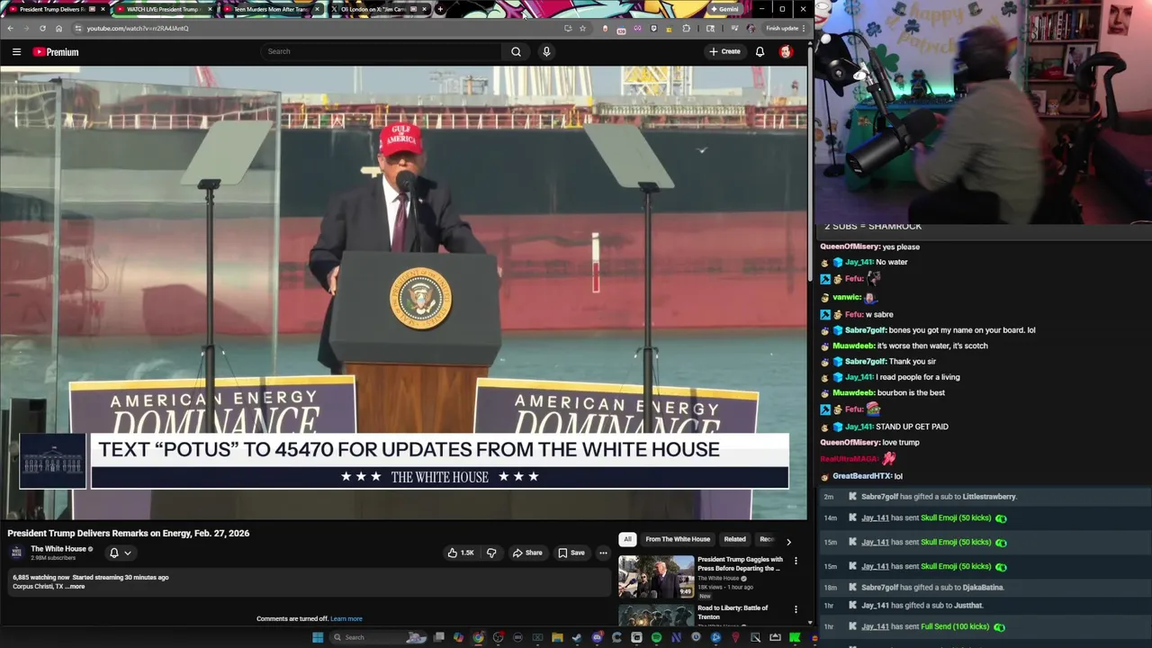Share the video

[x=527, y=553]
